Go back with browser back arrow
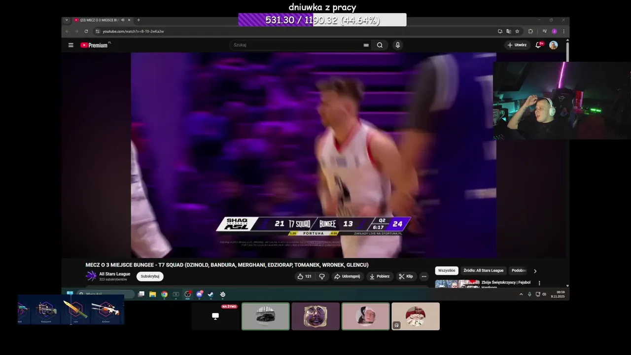 [x=68, y=31]
